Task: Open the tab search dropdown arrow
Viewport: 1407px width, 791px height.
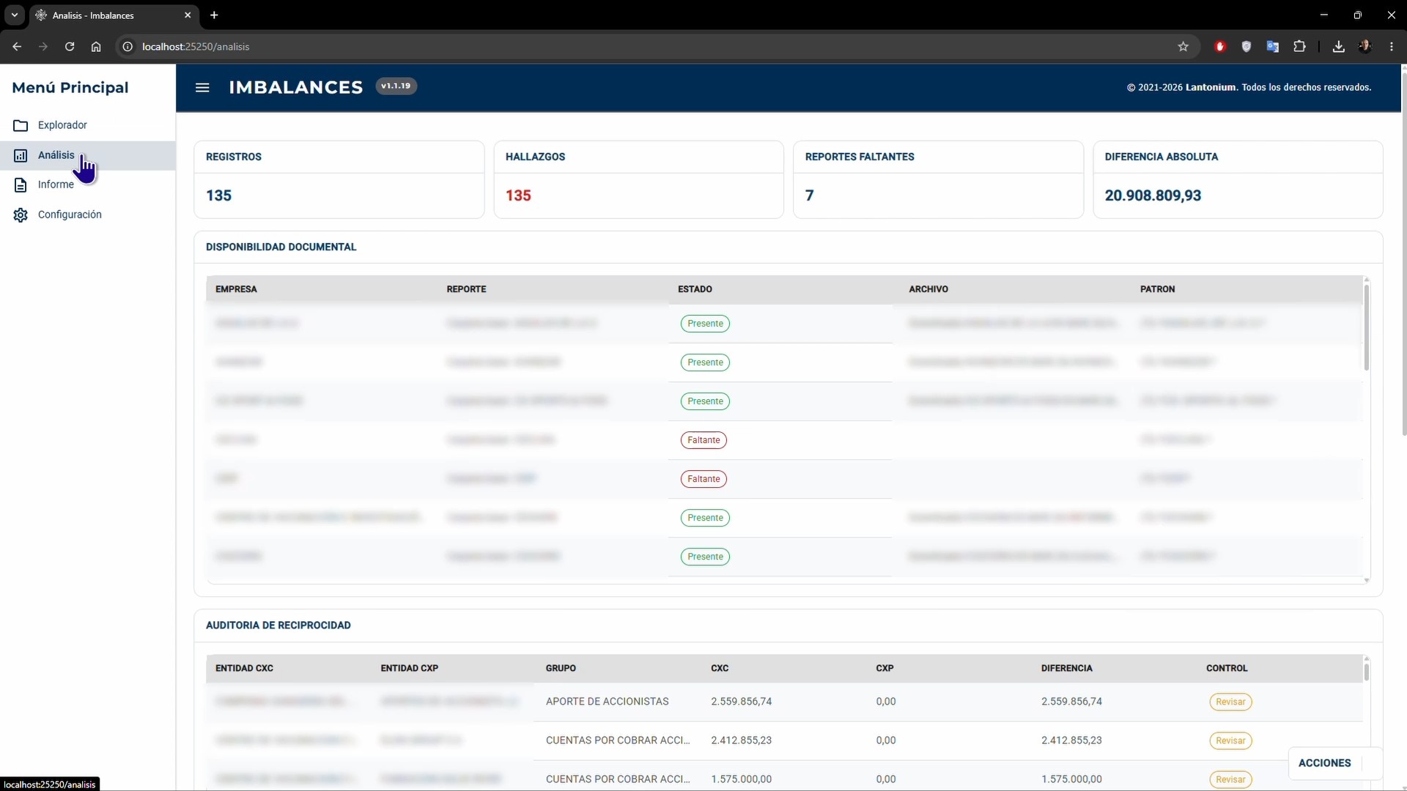Action: pos(14,15)
